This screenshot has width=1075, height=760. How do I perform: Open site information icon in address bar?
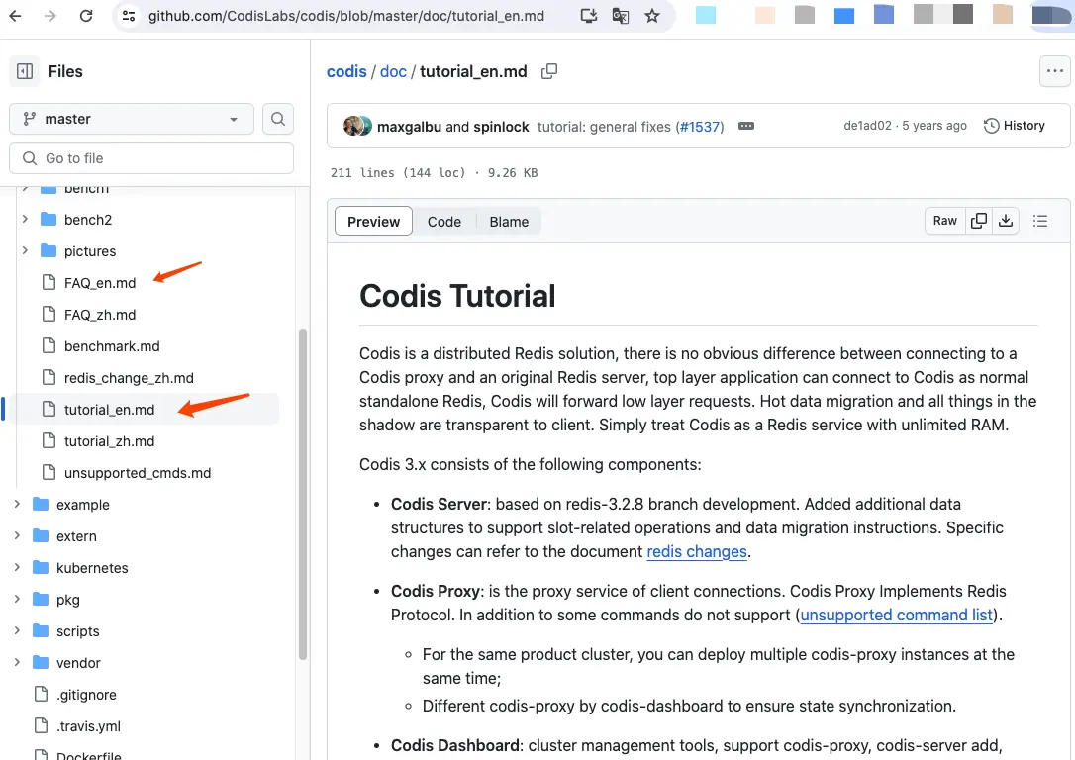pyautogui.click(x=129, y=15)
